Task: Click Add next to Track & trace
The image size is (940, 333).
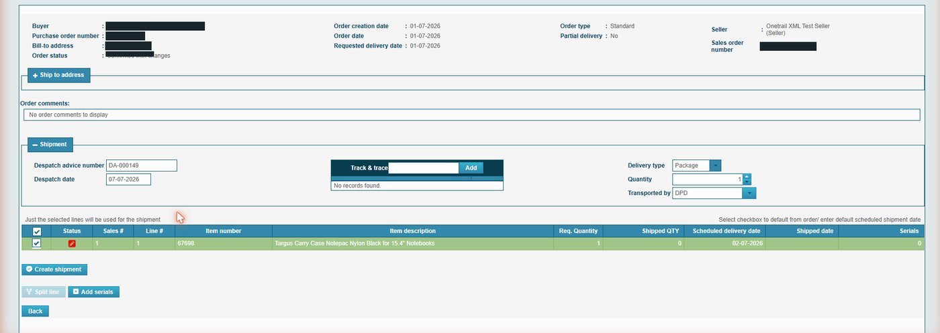Action: (471, 168)
